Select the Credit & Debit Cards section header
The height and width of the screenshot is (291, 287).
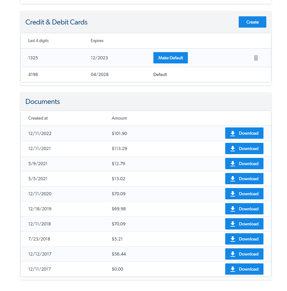click(x=56, y=22)
